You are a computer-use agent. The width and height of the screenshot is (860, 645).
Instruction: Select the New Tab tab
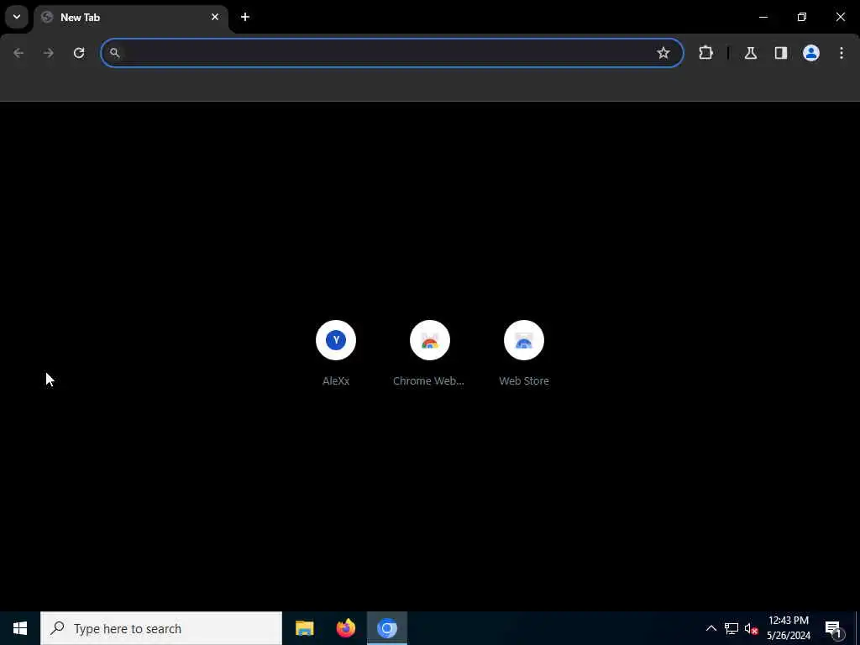pos(131,17)
